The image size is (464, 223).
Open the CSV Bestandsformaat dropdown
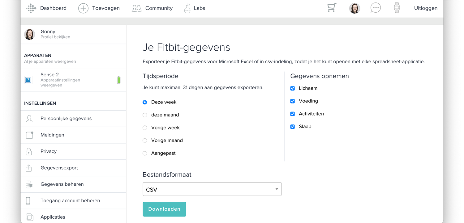(212, 189)
